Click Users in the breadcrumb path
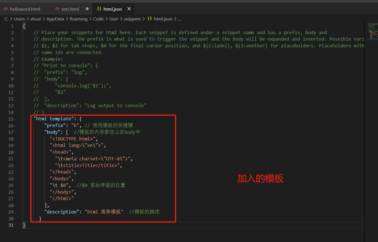Screen dimensions: 378x242 [19, 19]
